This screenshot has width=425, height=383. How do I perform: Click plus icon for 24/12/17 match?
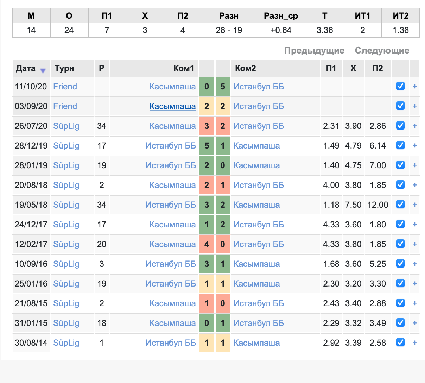[415, 225]
